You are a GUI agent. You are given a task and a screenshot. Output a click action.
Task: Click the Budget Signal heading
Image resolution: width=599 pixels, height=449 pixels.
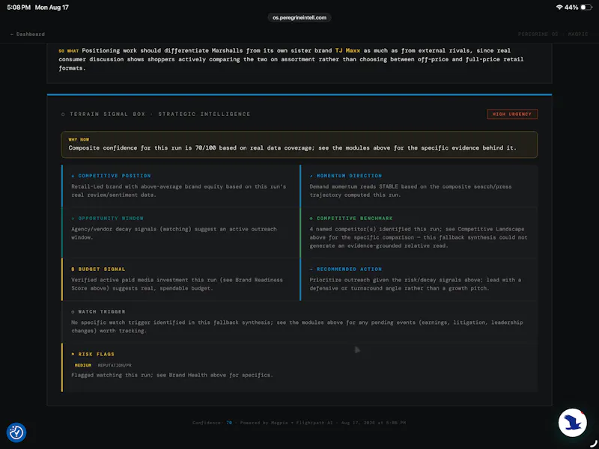pyautogui.click(x=102, y=269)
